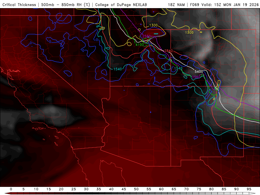
Task: Click the "45" value on the color scale
Action: pos(124,189)
